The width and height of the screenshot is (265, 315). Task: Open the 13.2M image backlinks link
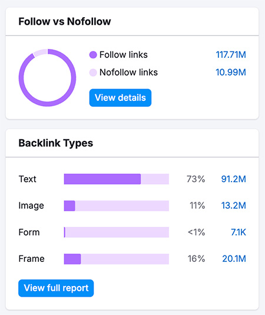(234, 205)
